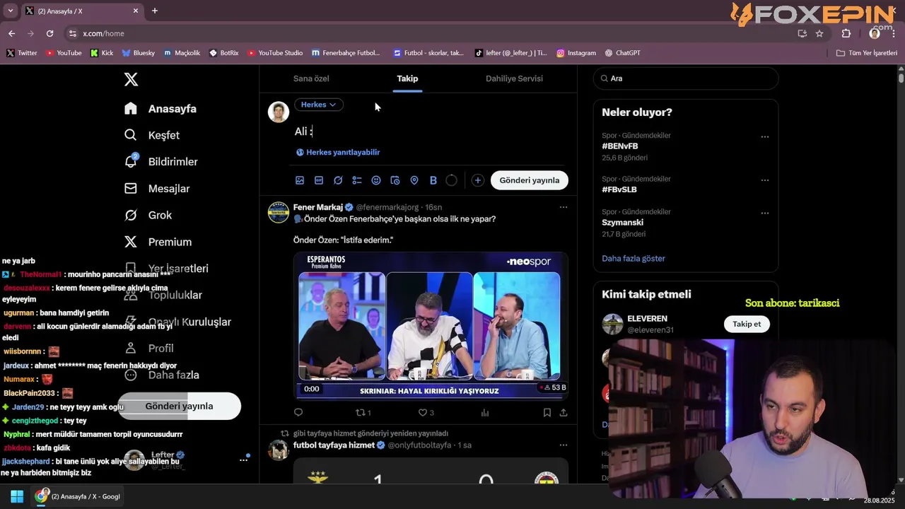Switch to Dahiliye Servisi tab
This screenshot has width=905, height=509.
tap(514, 78)
